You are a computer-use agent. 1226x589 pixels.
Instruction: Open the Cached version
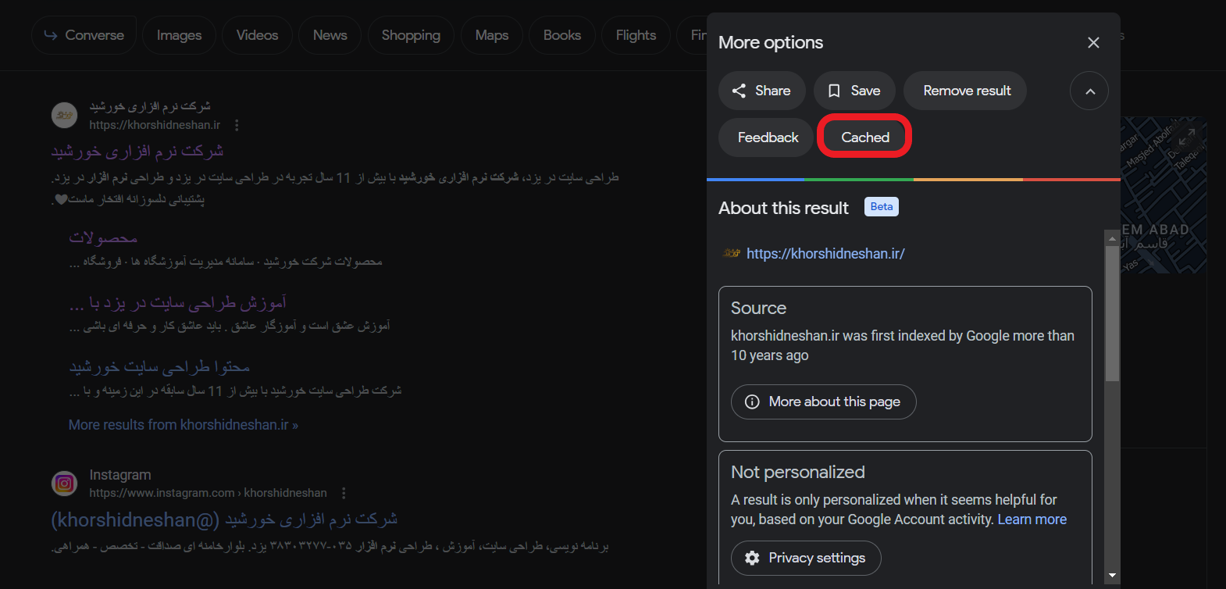[x=864, y=137]
